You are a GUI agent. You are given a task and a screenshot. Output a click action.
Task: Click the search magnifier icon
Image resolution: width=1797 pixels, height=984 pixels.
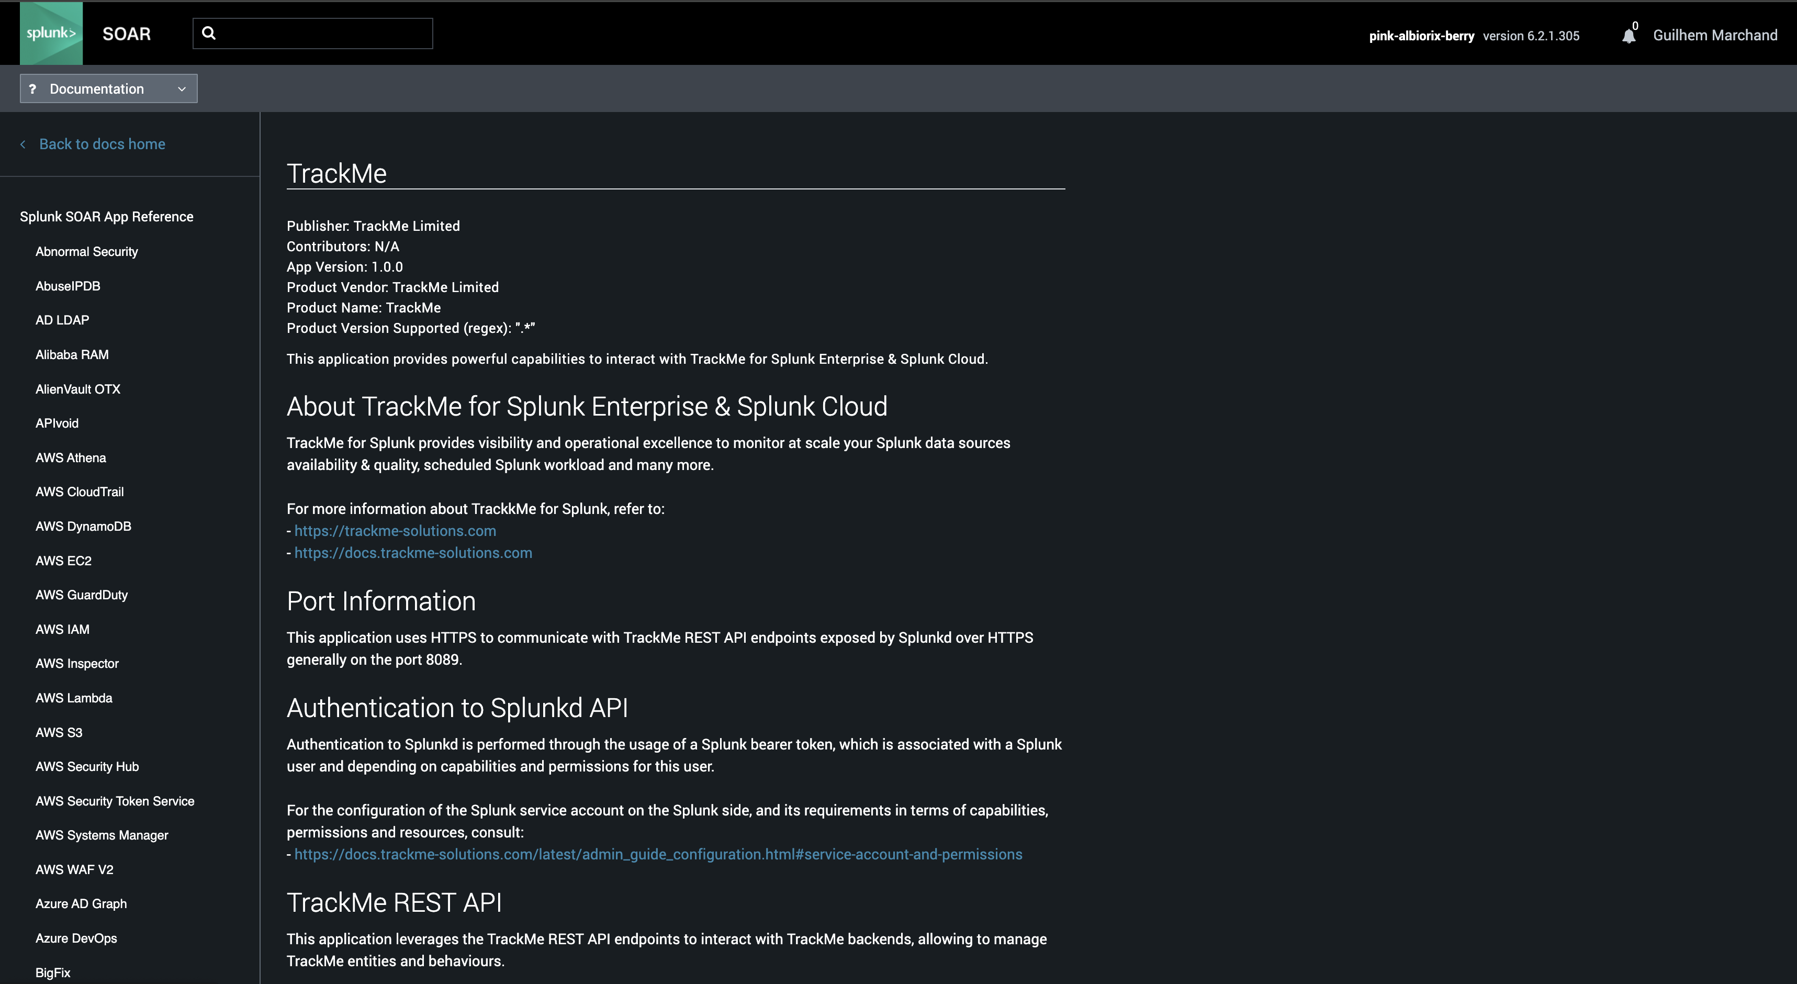(x=209, y=33)
